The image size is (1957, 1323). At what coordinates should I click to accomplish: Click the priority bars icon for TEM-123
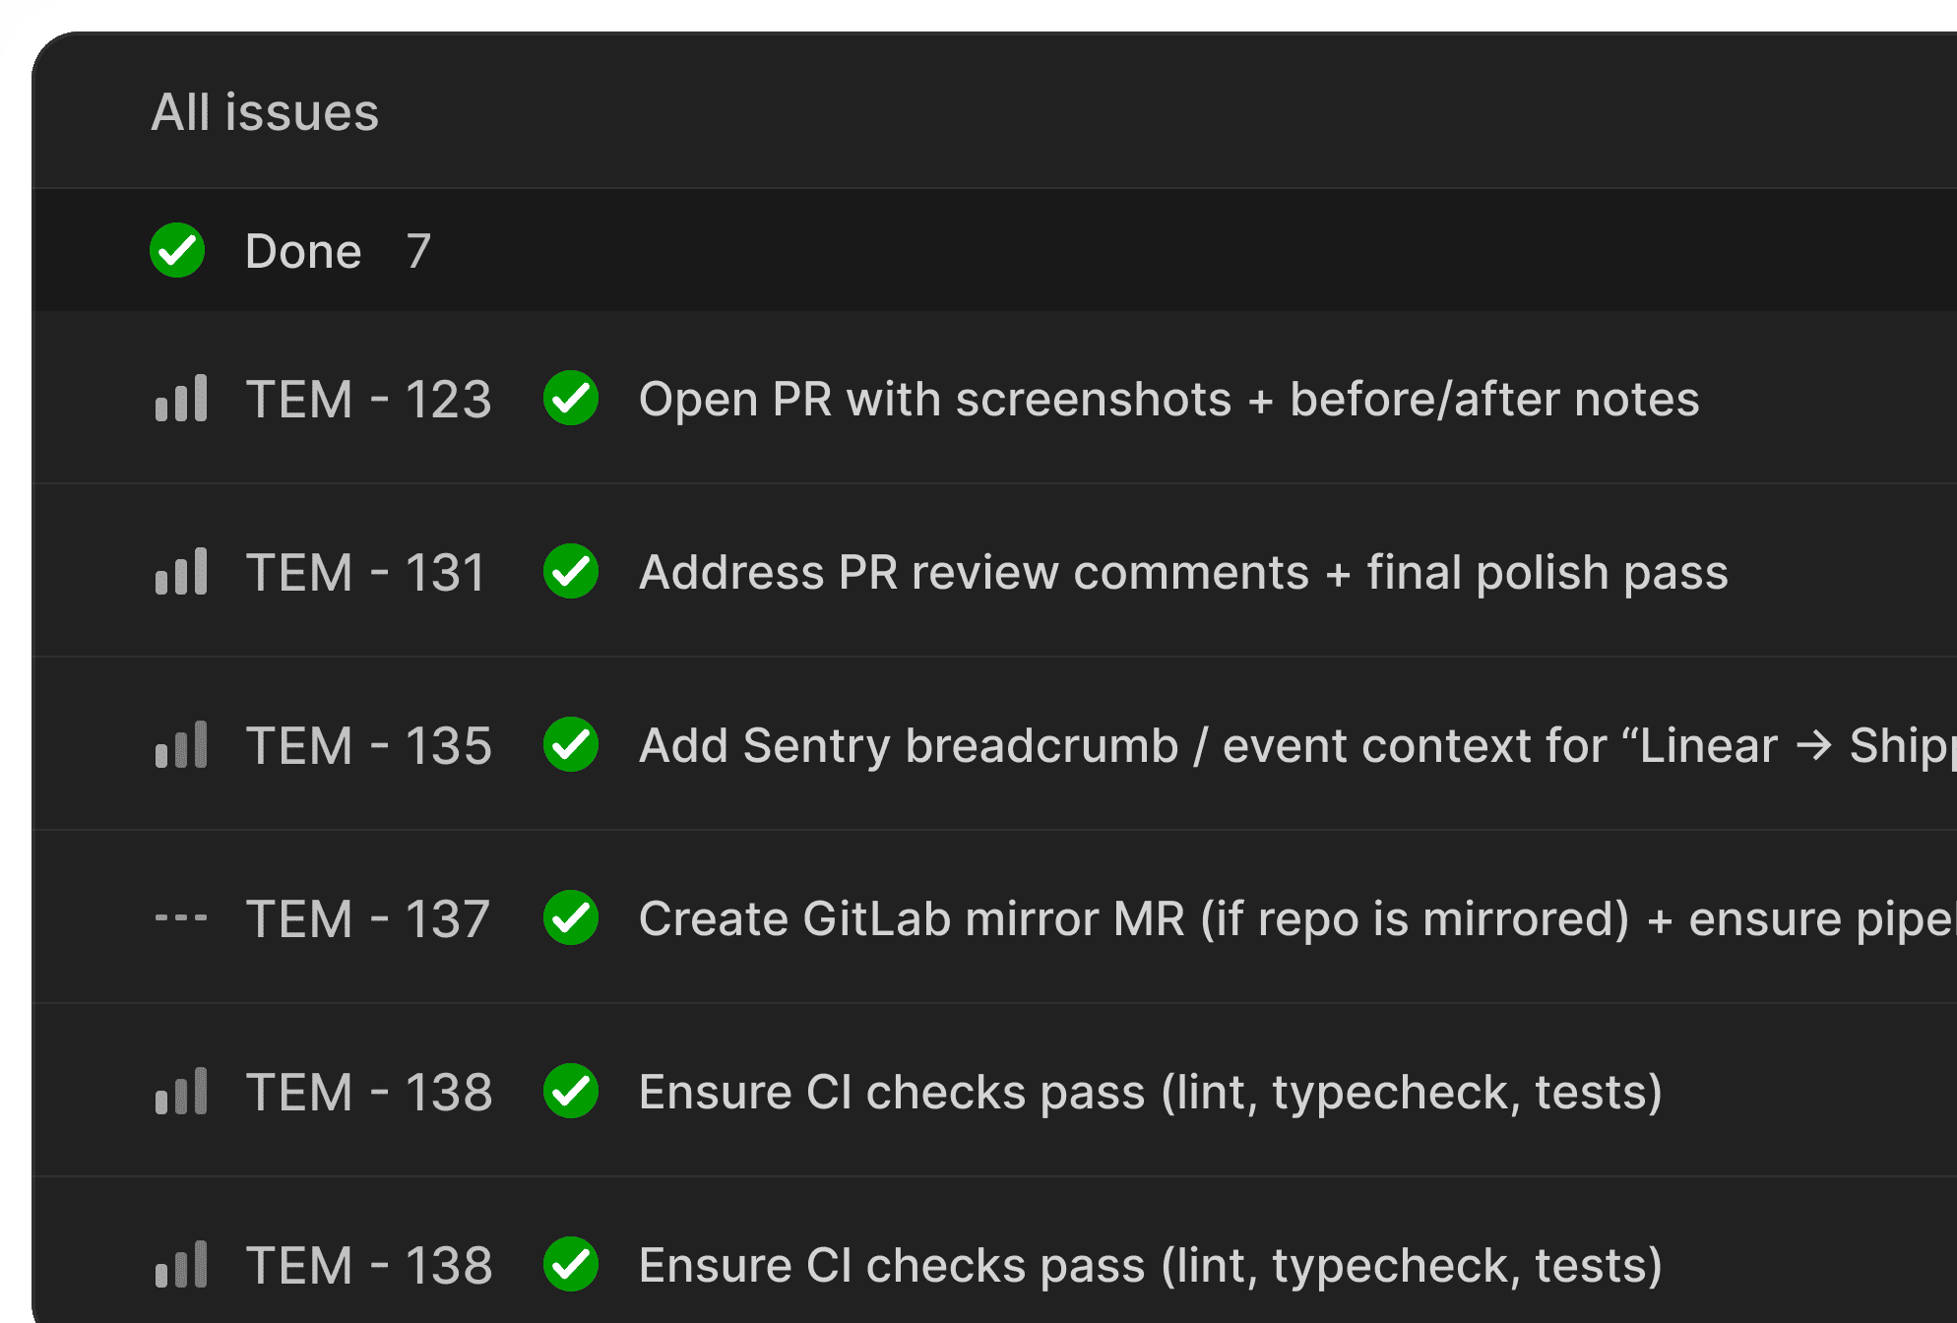coord(181,399)
